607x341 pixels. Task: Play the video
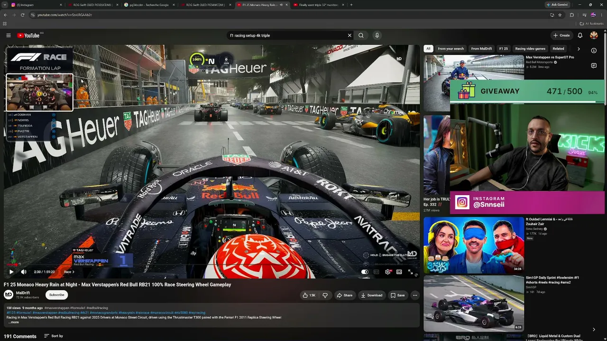[x=11, y=272]
